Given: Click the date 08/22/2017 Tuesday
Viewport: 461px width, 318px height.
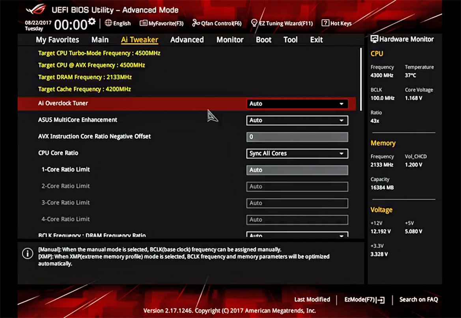Looking at the screenshot, I should point(38,26).
